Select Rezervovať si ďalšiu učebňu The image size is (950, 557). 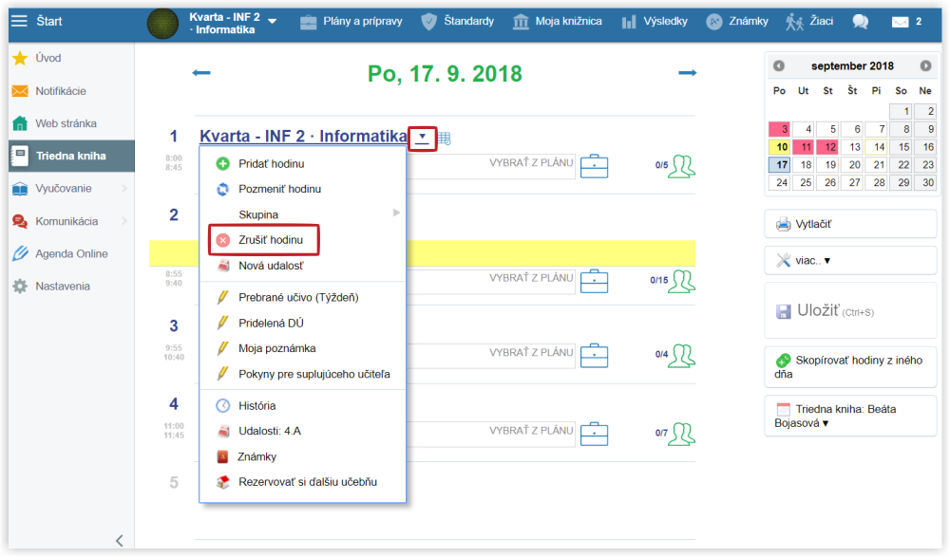(303, 482)
